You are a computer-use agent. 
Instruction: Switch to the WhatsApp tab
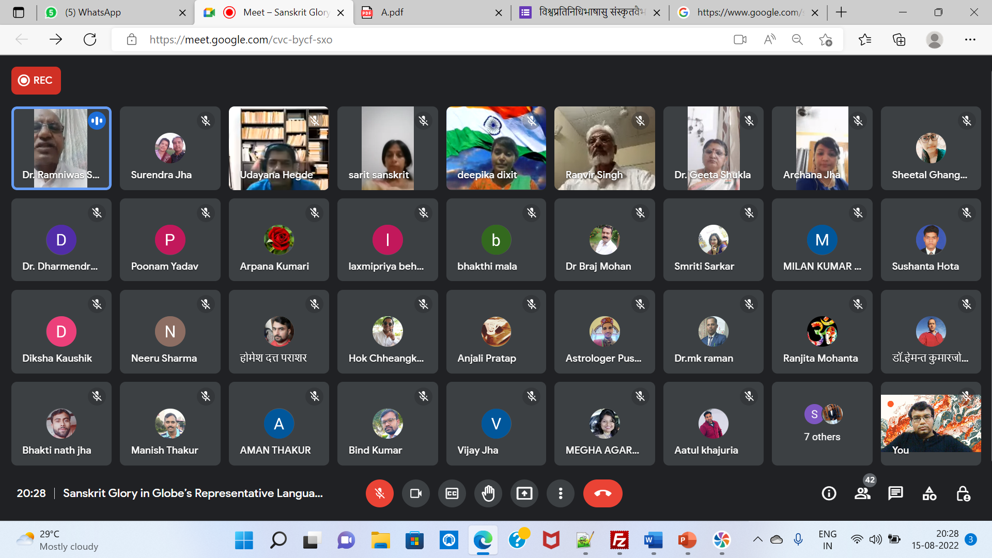point(93,12)
